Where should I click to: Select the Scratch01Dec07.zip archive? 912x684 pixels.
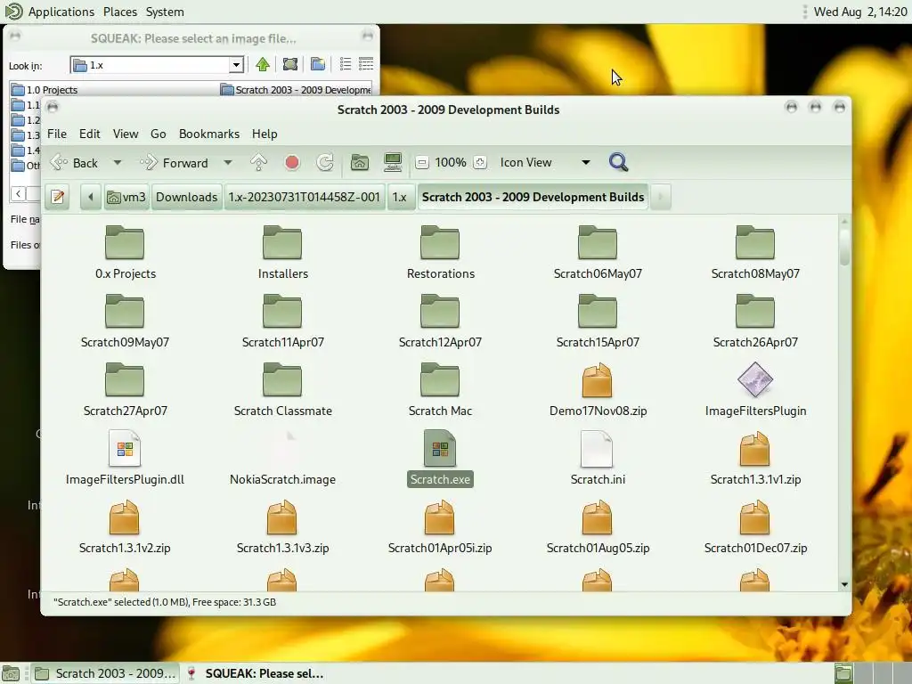point(755,526)
